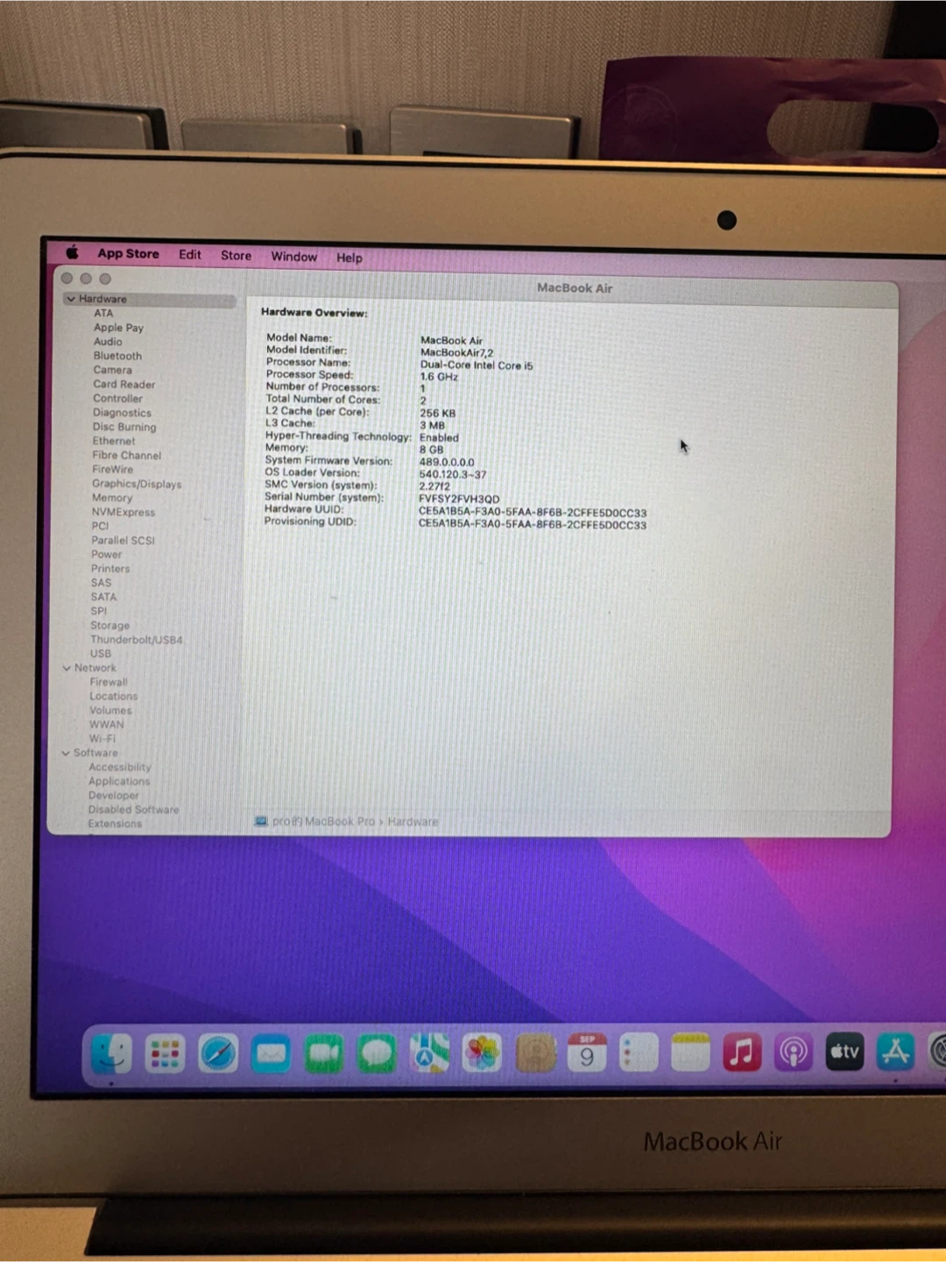Select Disc Burning in the sidebar
Screen dimensions: 946x1262
(x=124, y=427)
